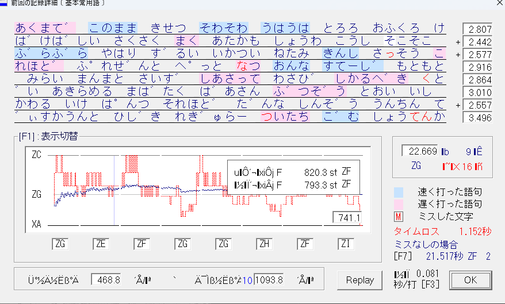Click the Replay button
Viewport: 505px width, 304px height.
[359, 280]
